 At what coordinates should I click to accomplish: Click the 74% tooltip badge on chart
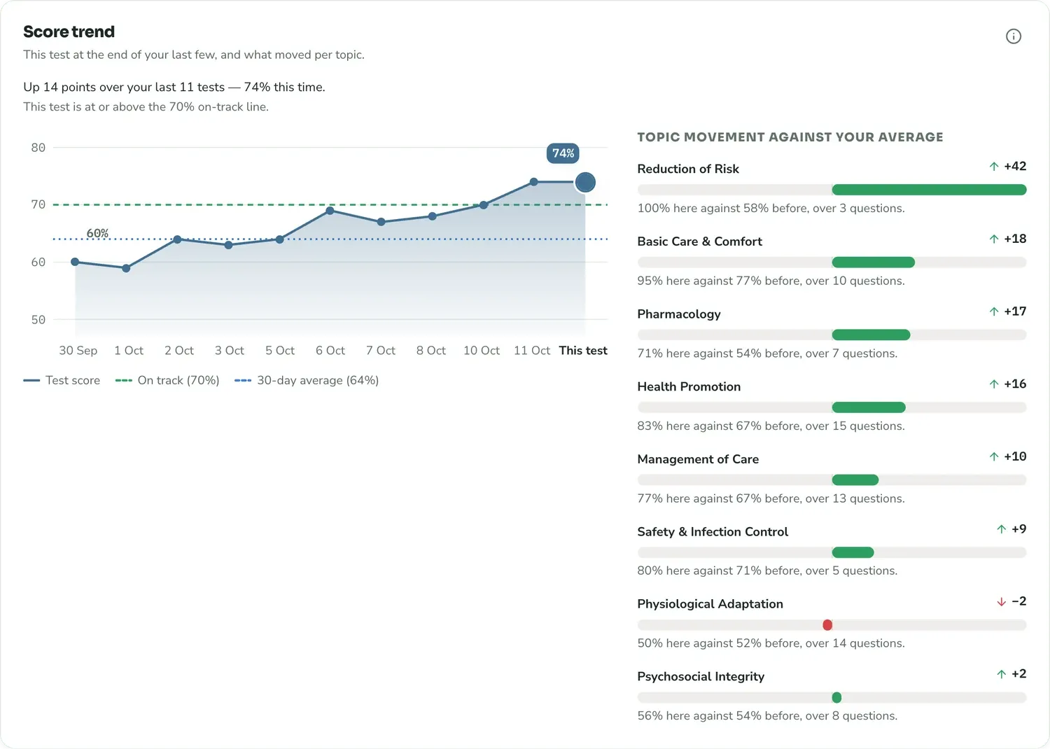pos(563,153)
